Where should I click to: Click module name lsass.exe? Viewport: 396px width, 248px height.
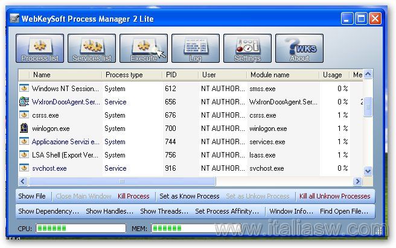[263, 155]
